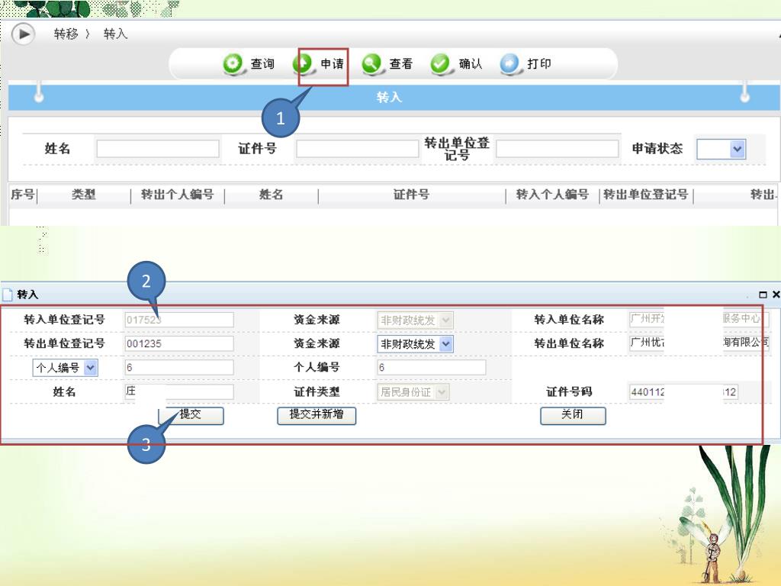This screenshot has height=586, width=781.
Task: Open the 资金来源 dropdown for 转出单位
Action: click(415, 344)
